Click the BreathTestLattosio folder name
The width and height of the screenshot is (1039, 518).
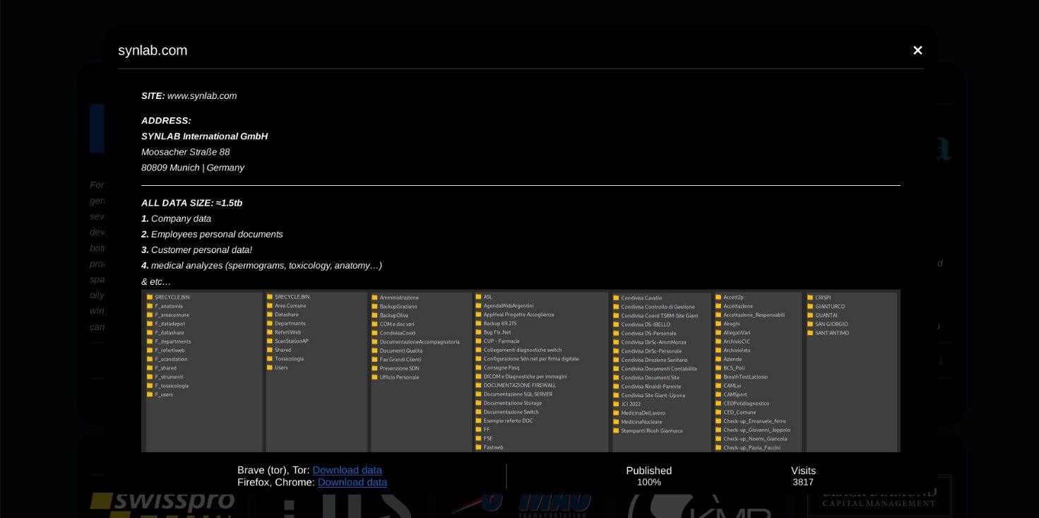tap(745, 377)
